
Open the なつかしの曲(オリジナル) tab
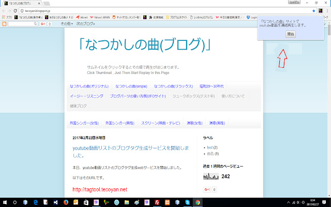pyautogui.click(x=89, y=86)
